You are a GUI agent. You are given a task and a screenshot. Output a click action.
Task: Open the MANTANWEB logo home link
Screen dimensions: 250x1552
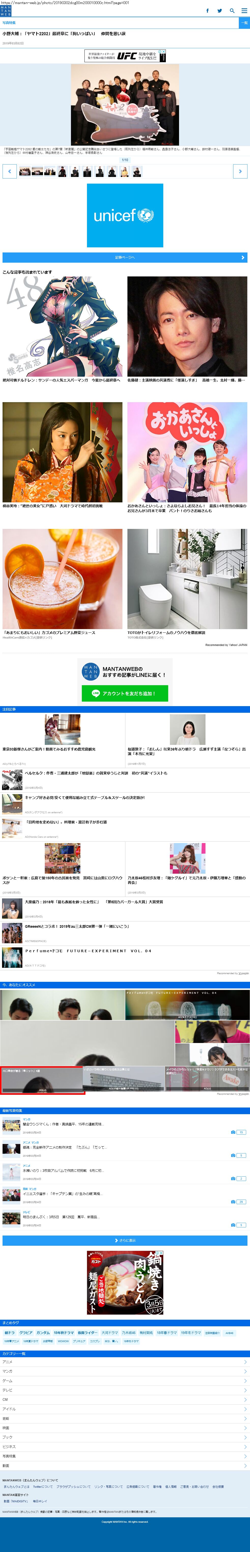(5, 11)
